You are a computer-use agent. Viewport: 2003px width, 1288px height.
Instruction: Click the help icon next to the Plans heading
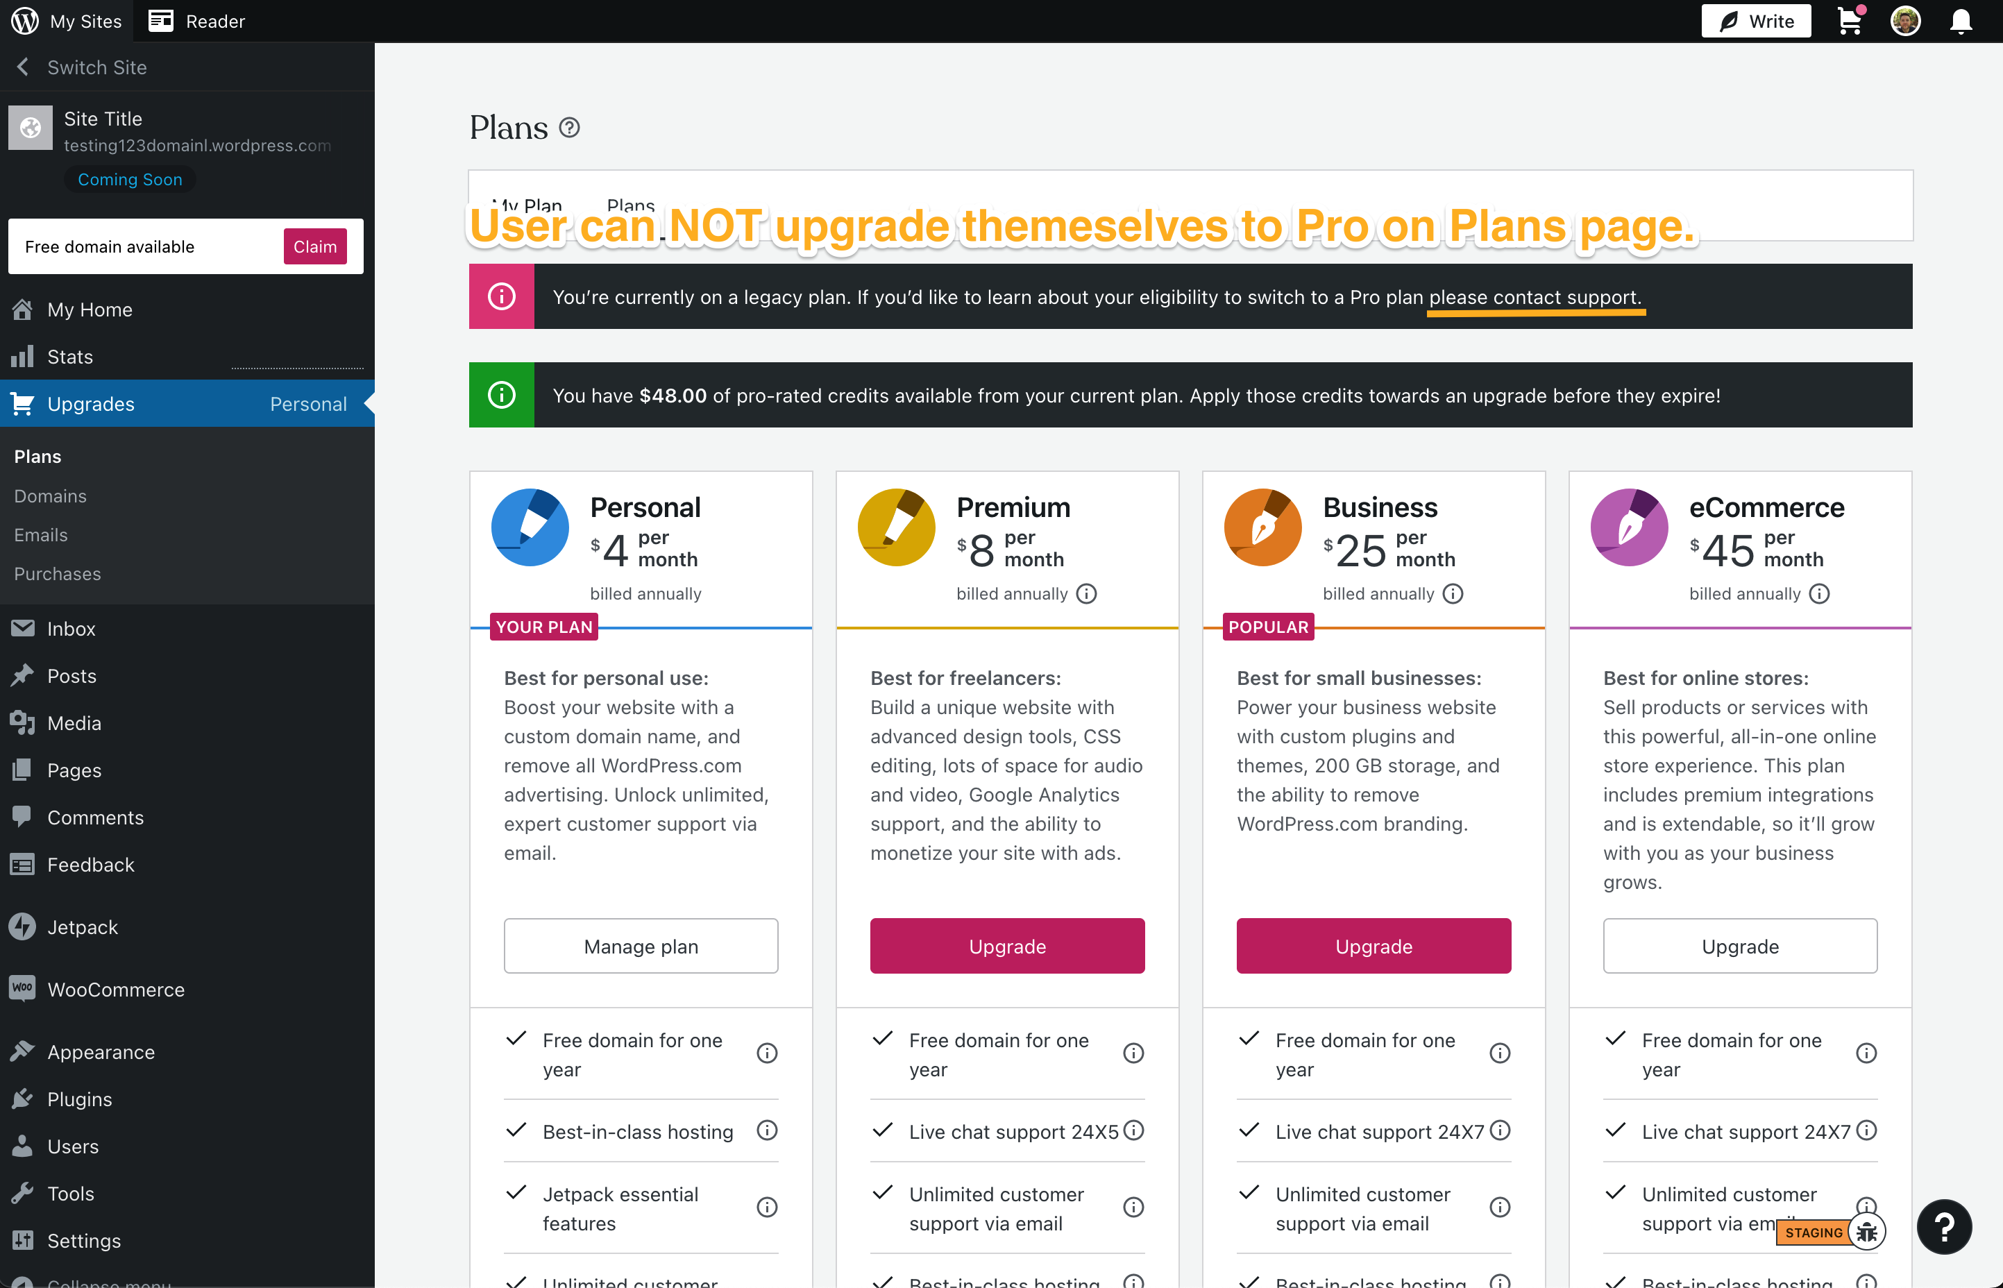[571, 127]
